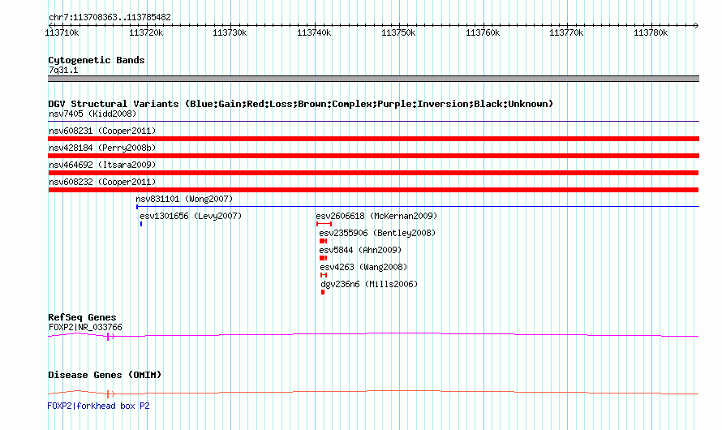Click the orange OMIM FOXP2 exon marker

[x=108, y=393]
